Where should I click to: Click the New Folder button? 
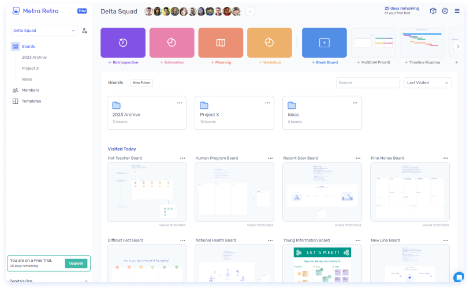pos(141,83)
